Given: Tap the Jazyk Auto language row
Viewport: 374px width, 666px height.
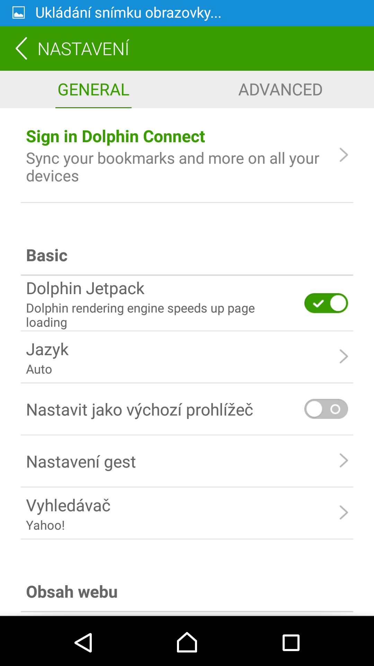Looking at the screenshot, I should [187, 357].
